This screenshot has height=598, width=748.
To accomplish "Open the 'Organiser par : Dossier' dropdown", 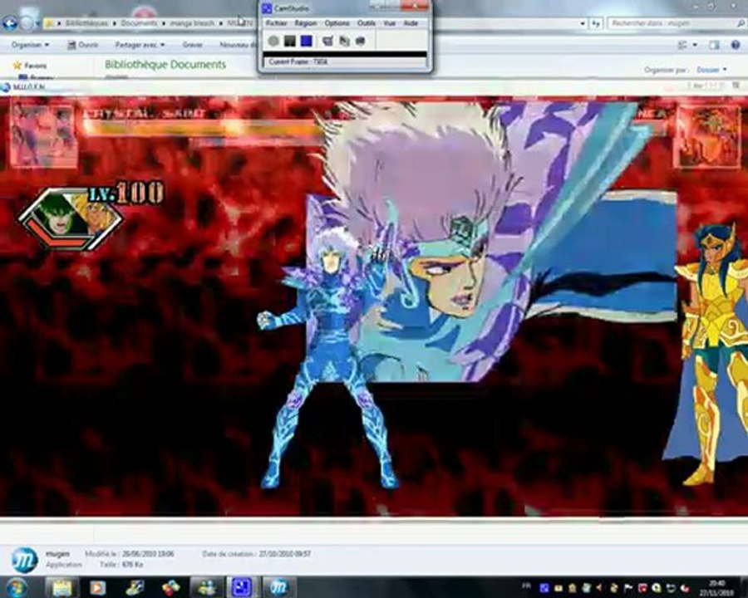I will pyautogui.click(x=686, y=70).
